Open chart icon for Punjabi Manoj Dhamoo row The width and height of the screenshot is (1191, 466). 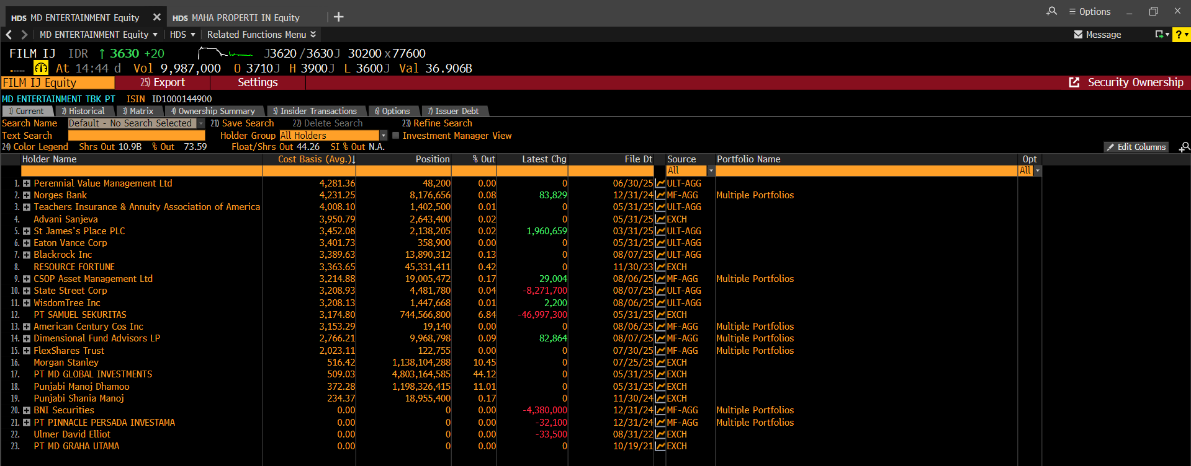pyautogui.click(x=660, y=387)
